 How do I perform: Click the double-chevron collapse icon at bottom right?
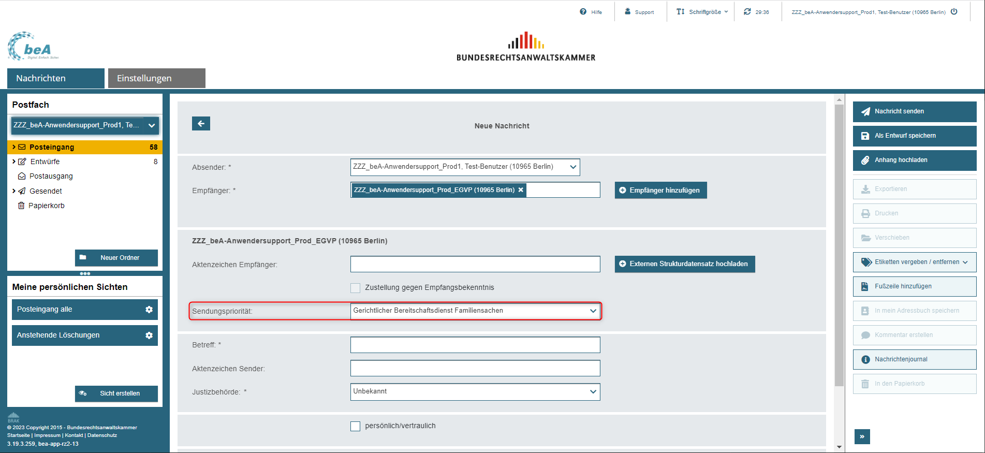click(862, 436)
